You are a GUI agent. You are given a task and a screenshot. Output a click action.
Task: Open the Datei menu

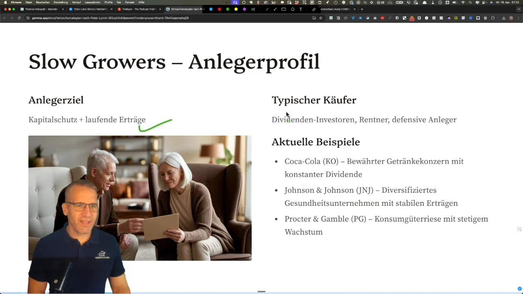tap(29, 2)
